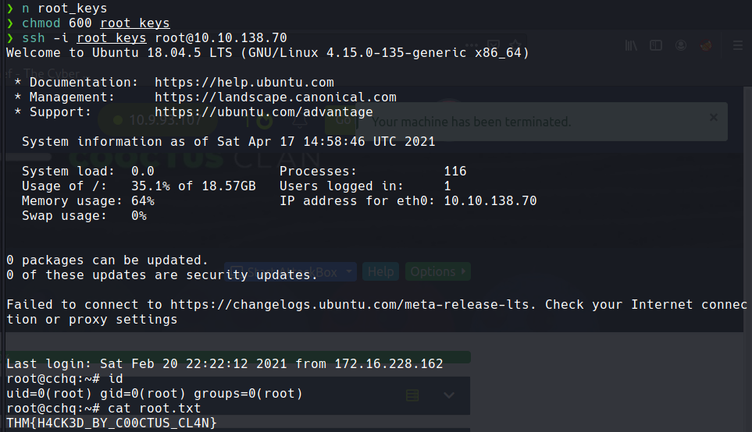
Task: Click the landscape.canonical.com management URL
Action: (275, 97)
